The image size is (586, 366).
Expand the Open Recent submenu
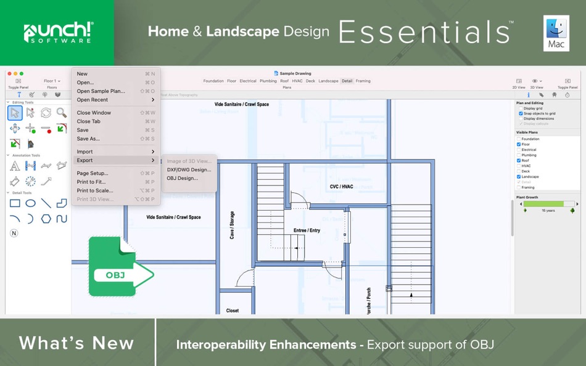coord(116,100)
